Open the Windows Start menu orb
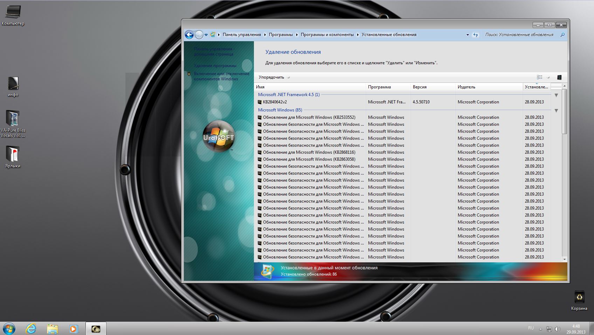Screen dimensions: 594x335 (x=9, y=329)
